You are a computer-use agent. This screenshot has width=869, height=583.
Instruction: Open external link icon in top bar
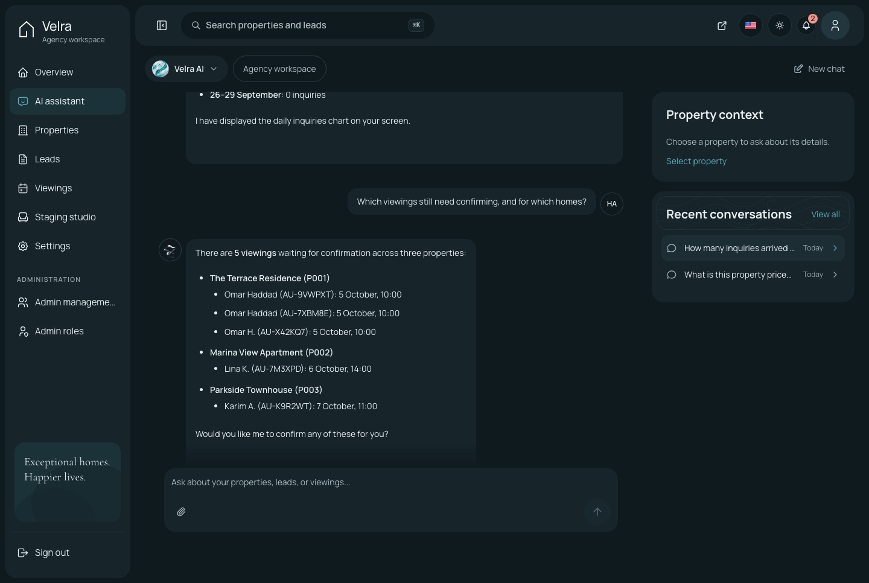point(722,25)
